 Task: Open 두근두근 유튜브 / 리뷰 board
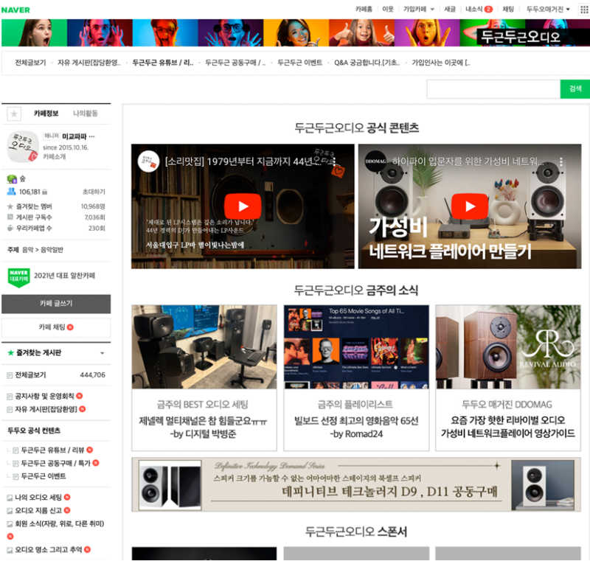[x=52, y=450]
